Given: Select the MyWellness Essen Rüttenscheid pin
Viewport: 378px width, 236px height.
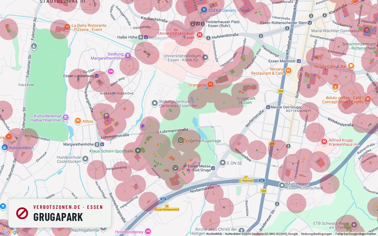Looking at the screenshot, I should tap(282, 186).
